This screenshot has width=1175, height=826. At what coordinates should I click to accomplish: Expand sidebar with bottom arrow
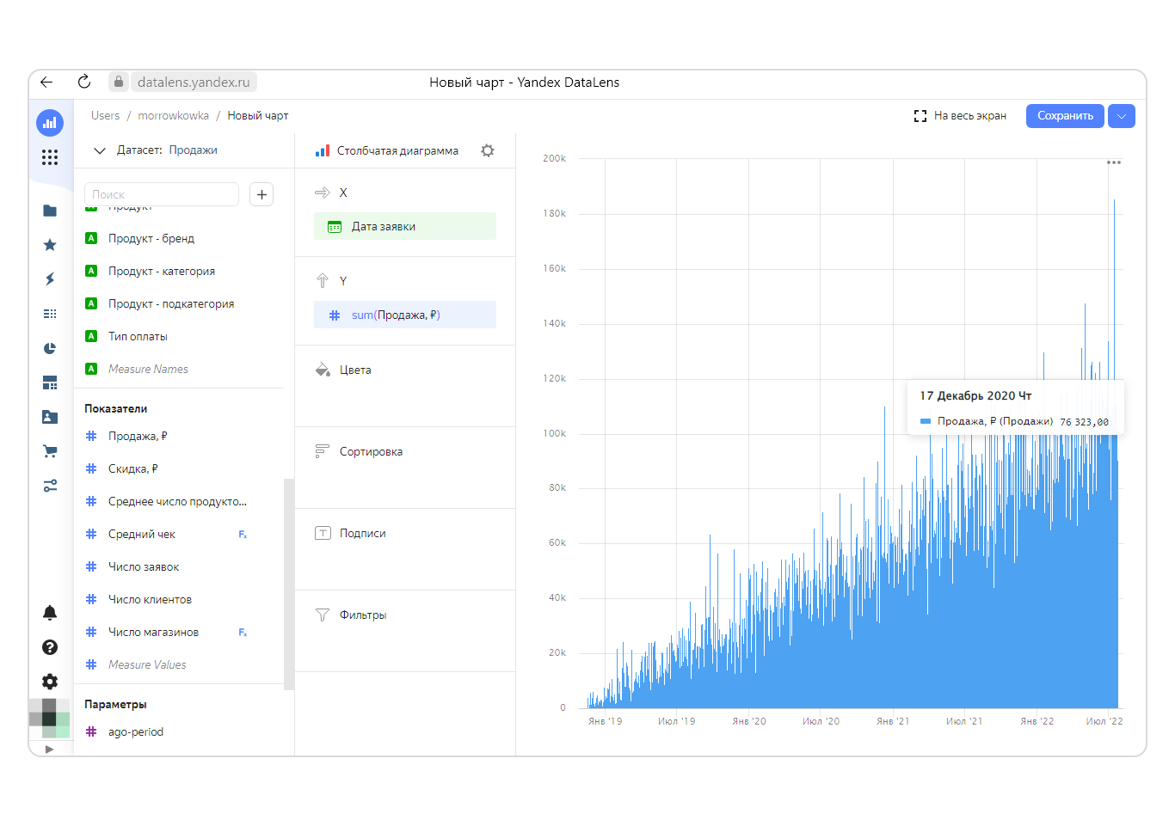[x=49, y=750]
